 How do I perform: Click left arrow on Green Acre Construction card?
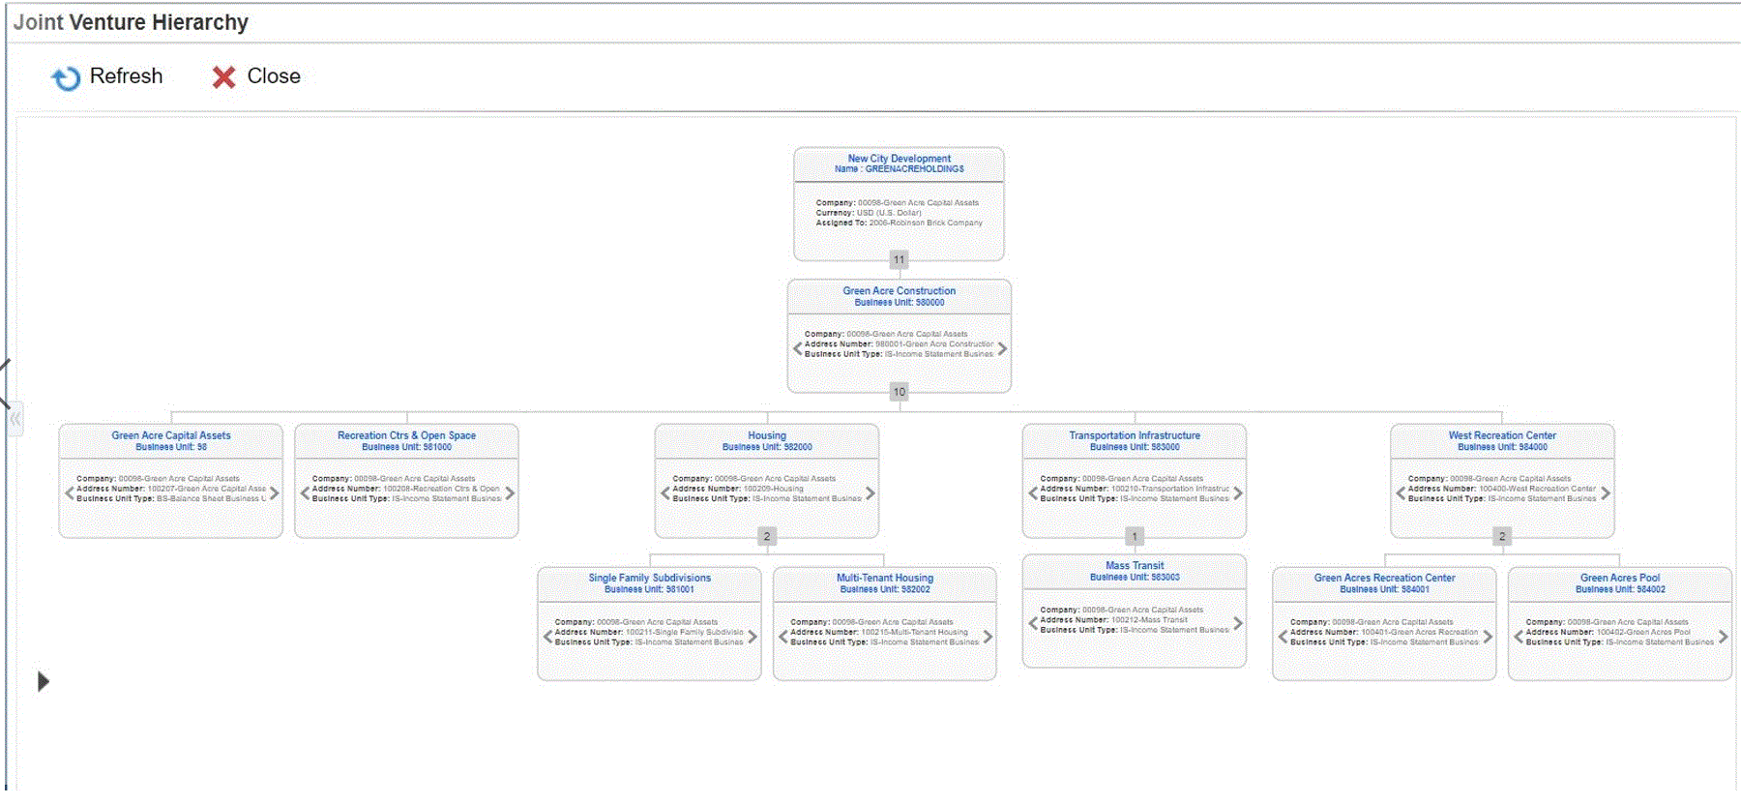pyautogui.click(x=797, y=348)
